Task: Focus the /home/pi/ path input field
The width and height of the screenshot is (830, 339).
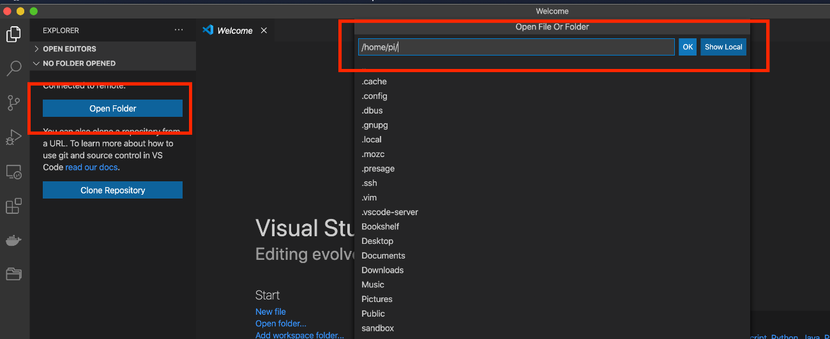Action: pos(517,47)
